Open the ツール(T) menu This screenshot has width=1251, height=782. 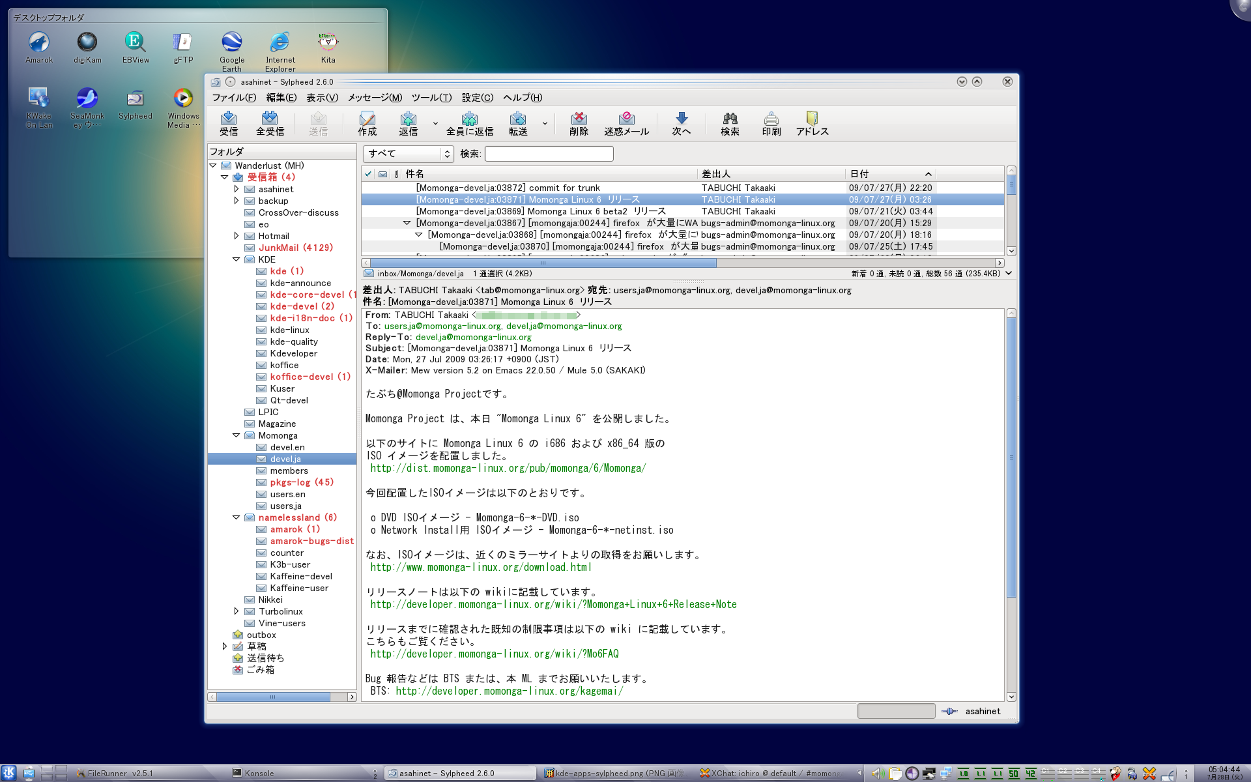coord(431,98)
